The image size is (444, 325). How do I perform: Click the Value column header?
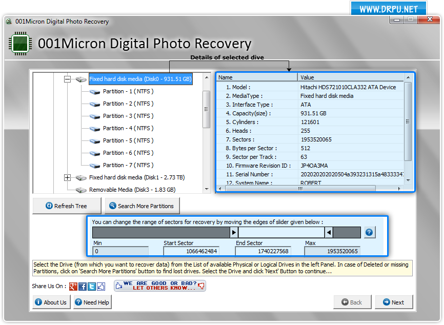coord(351,77)
